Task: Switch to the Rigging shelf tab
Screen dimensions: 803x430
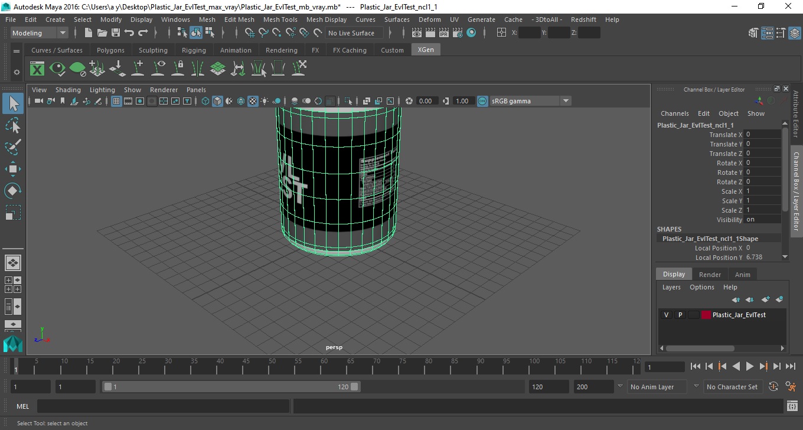Action: [x=194, y=50]
